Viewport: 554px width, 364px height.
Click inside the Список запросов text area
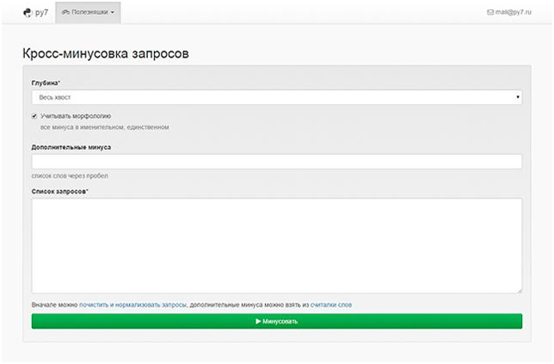pos(277,245)
